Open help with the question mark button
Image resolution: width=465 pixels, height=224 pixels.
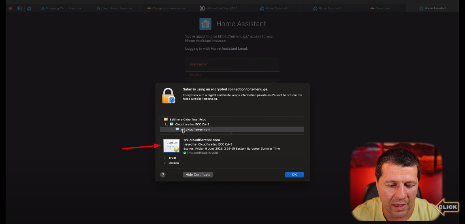point(163,175)
